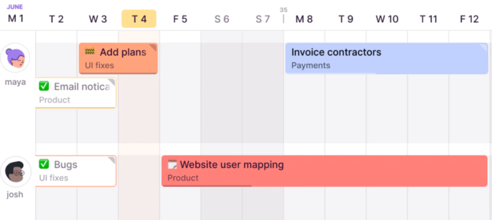This screenshot has width=492, height=220.
Task: Click josh's avatar with glasses
Action: point(15,171)
